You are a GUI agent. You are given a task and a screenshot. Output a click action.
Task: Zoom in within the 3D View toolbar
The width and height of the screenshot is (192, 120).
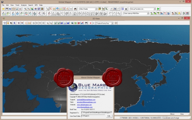(48, 23)
